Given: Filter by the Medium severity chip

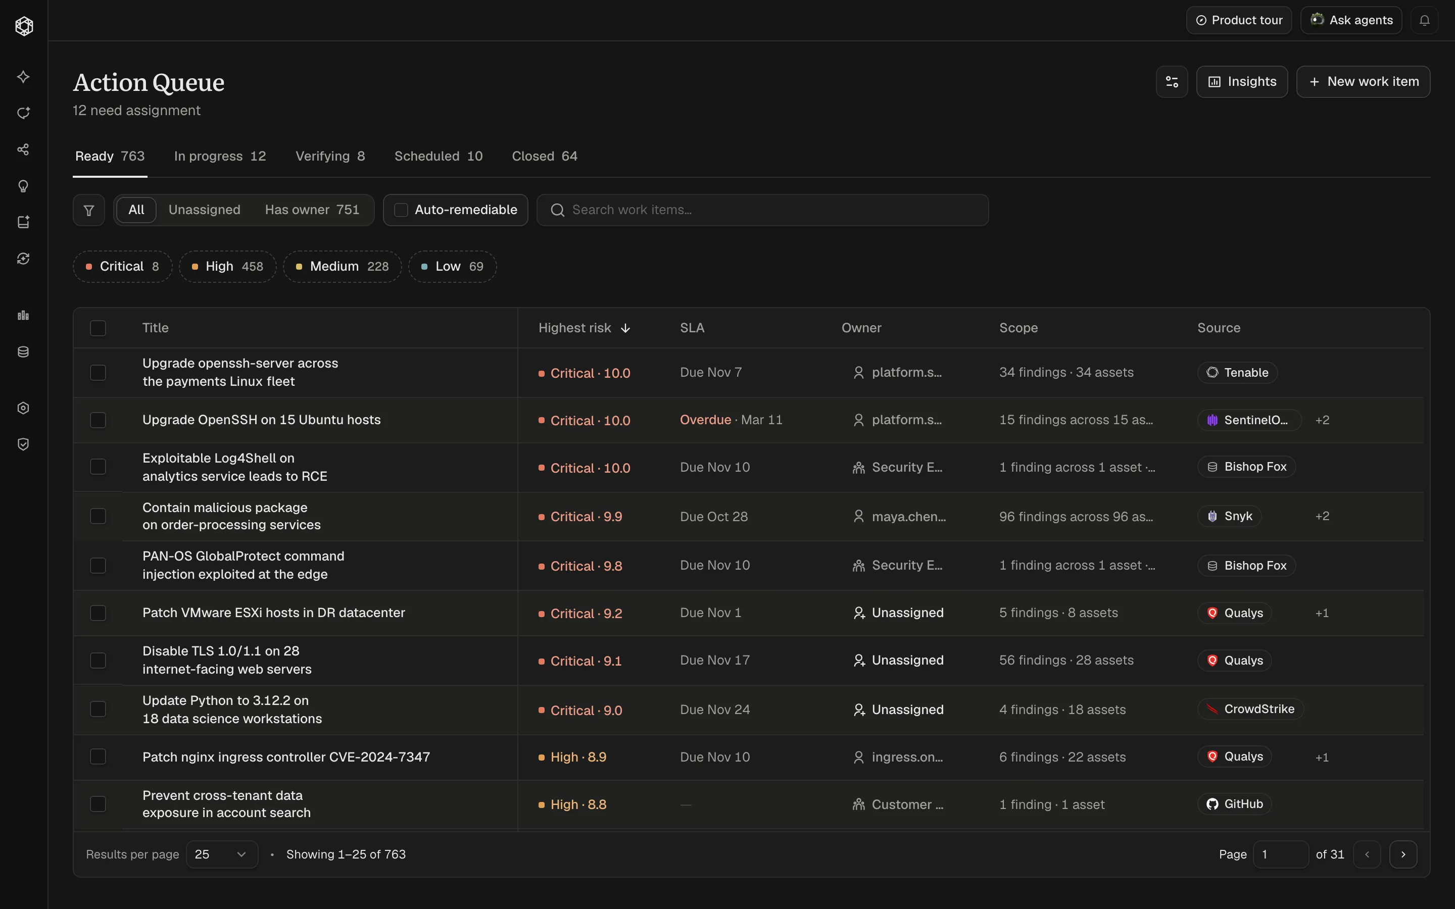Looking at the screenshot, I should coord(342,266).
